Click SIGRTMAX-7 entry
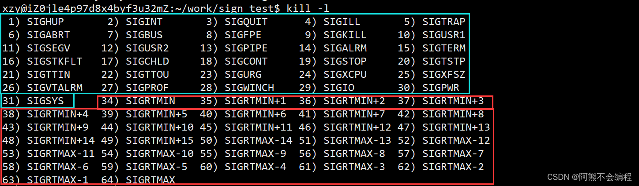639x186 pixels. (x=453, y=154)
